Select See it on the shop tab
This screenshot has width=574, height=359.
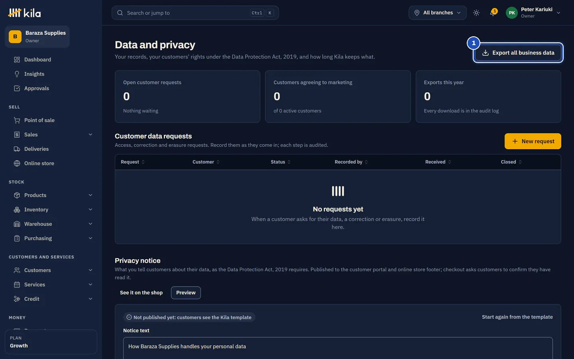(x=141, y=293)
